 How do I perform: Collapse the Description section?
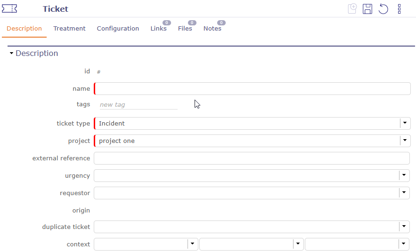point(11,54)
